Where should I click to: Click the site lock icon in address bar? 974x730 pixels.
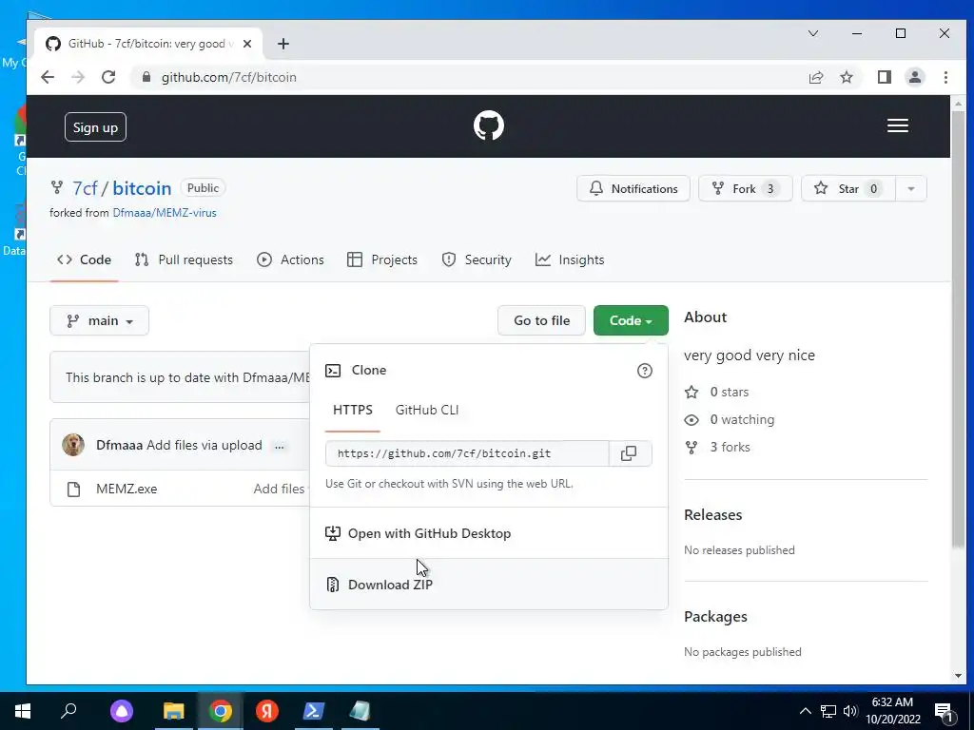coord(146,77)
